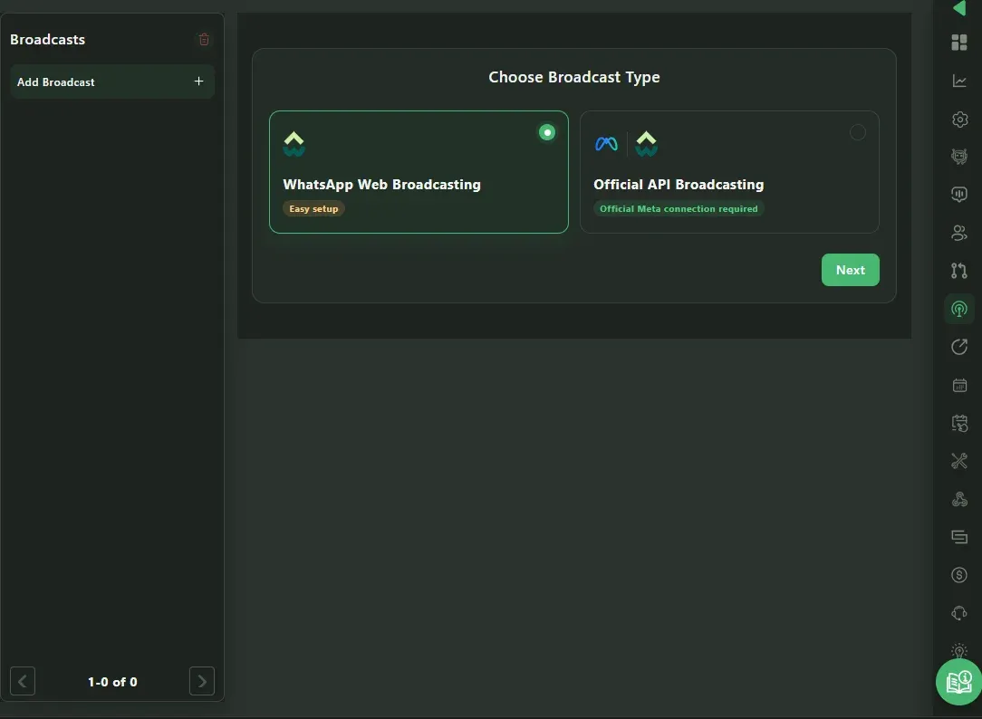Open the webhook icon
Image resolution: width=982 pixels, height=719 pixels.
point(958,499)
